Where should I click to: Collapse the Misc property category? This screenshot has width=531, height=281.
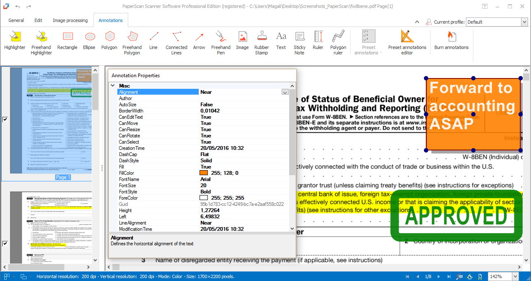112,86
